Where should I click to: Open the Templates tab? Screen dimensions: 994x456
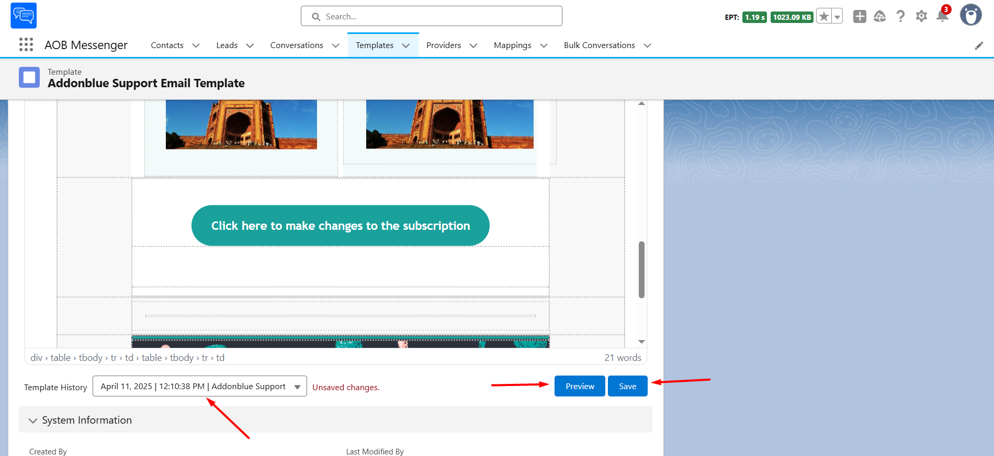pyautogui.click(x=375, y=45)
